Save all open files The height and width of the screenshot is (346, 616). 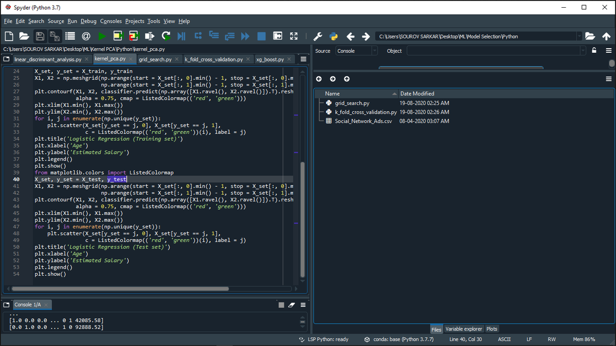[54, 36]
